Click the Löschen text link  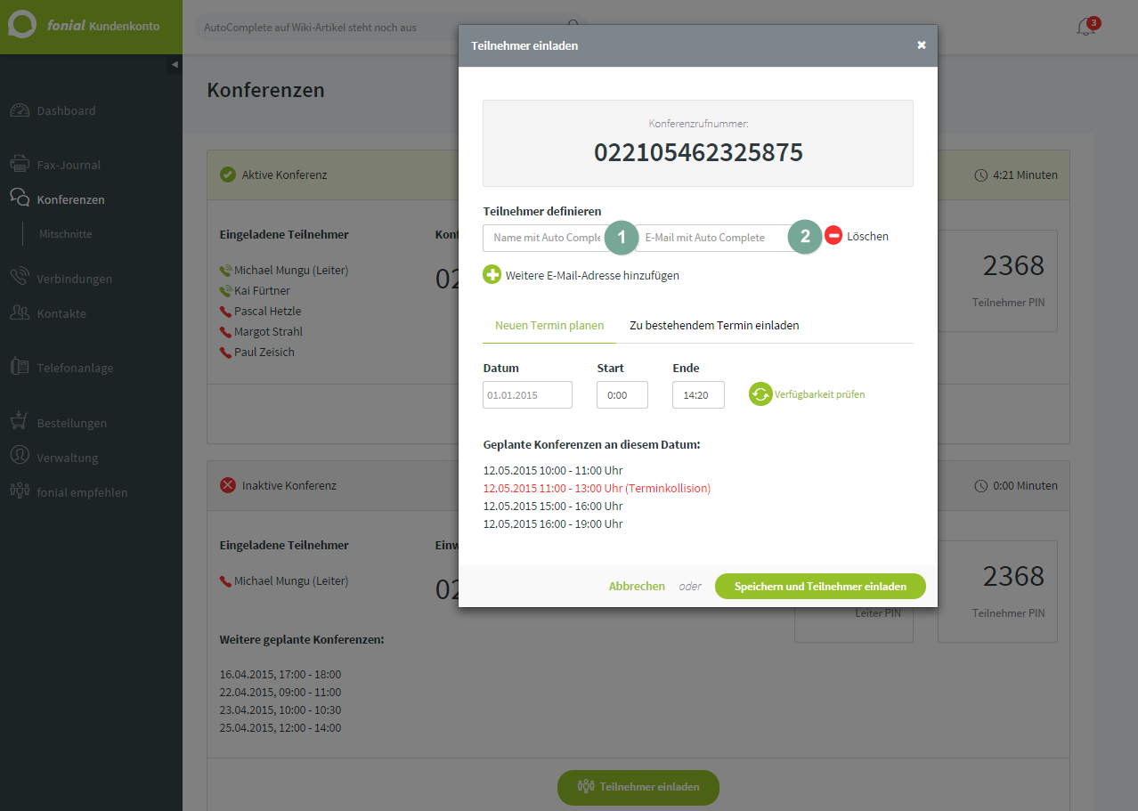pos(867,236)
